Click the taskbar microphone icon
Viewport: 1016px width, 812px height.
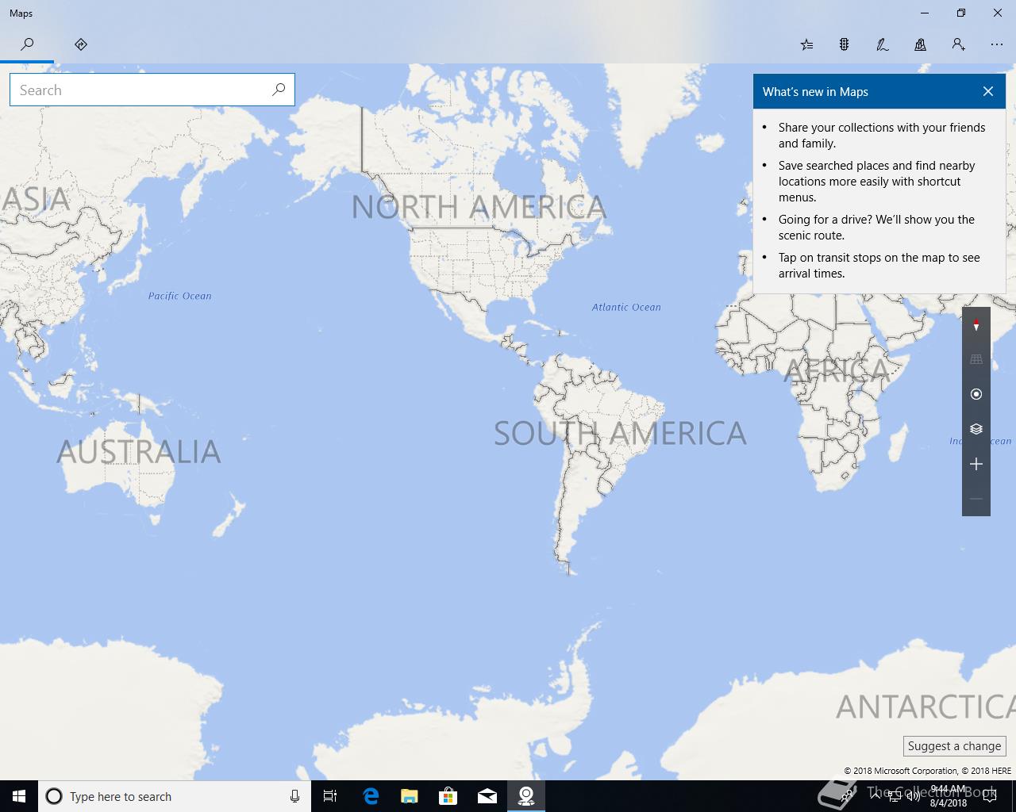click(294, 796)
